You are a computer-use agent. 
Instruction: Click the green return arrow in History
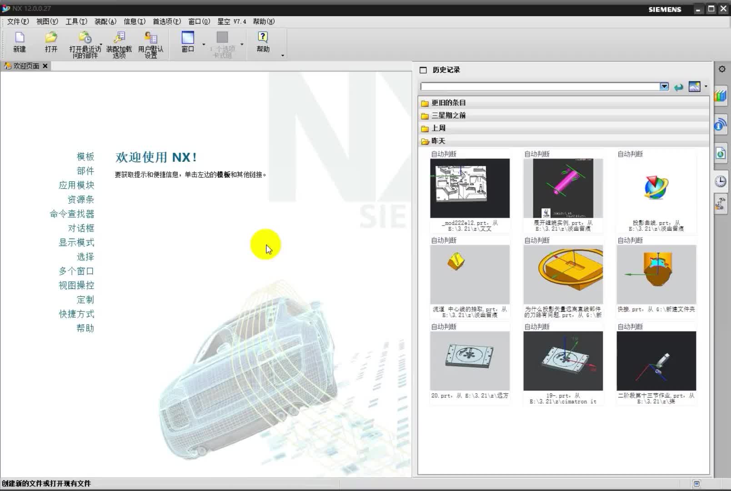679,87
